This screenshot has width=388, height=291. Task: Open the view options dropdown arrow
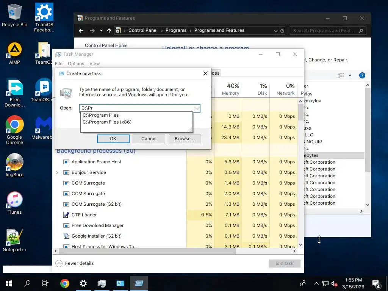[x=350, y=75]
